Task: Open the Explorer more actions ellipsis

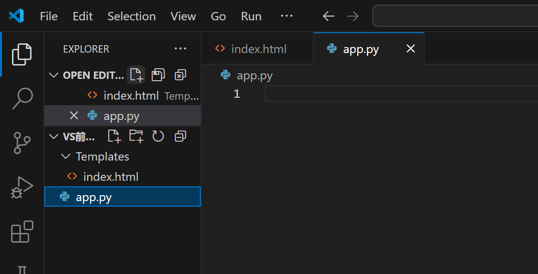Action: pos(180,48)
